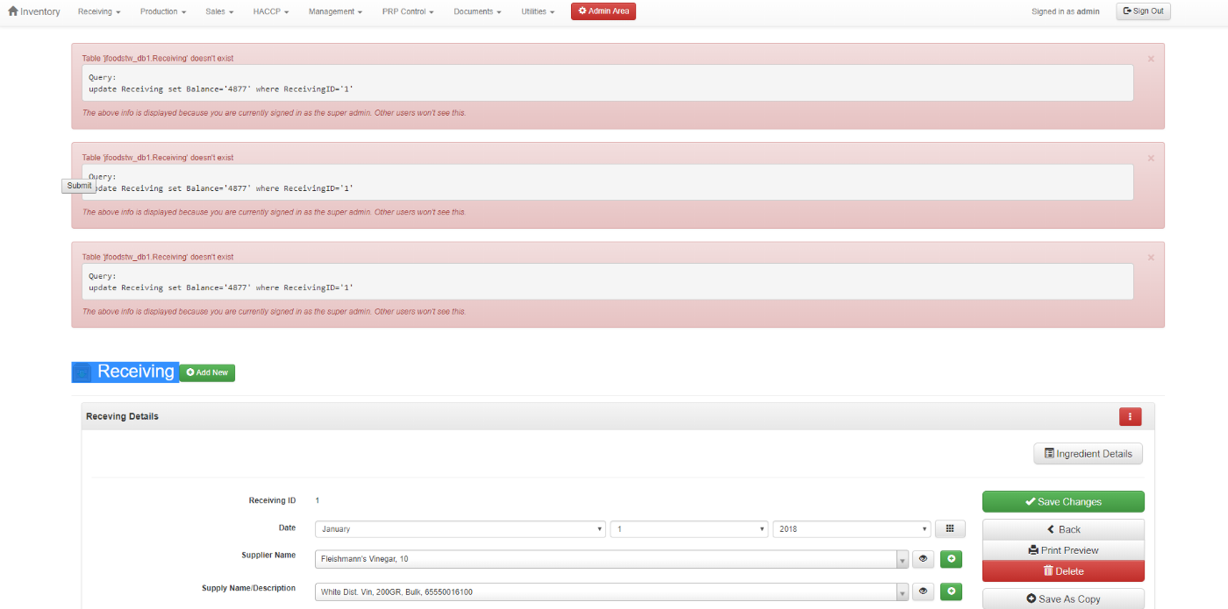Dismiss the first error alert

coord(1151,59)
